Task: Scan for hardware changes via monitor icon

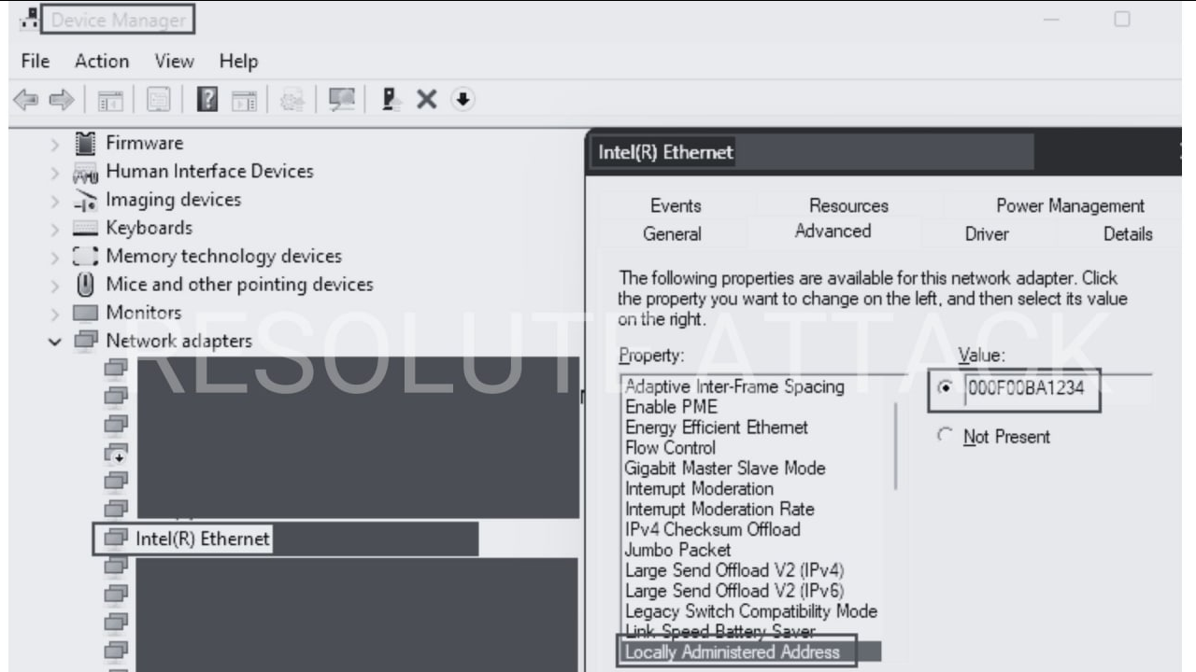Action: pyautogui.click(x=343, y=99)
